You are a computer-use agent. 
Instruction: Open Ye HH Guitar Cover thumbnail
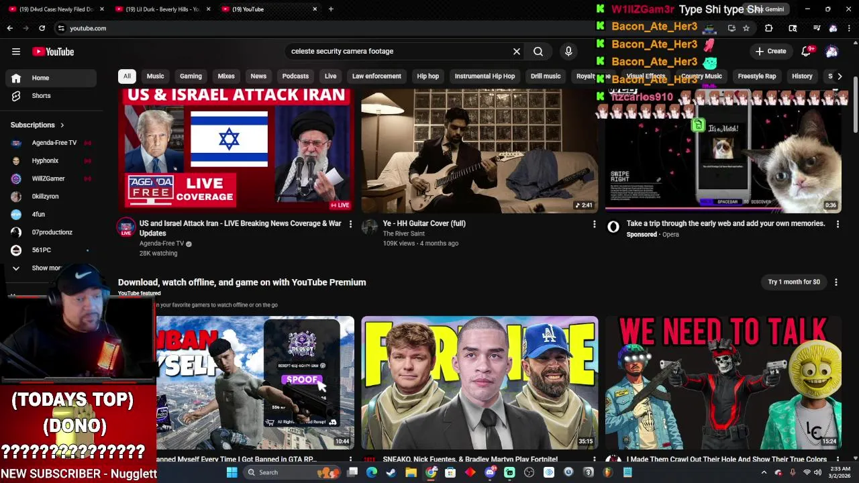click(x=480, y=151)
